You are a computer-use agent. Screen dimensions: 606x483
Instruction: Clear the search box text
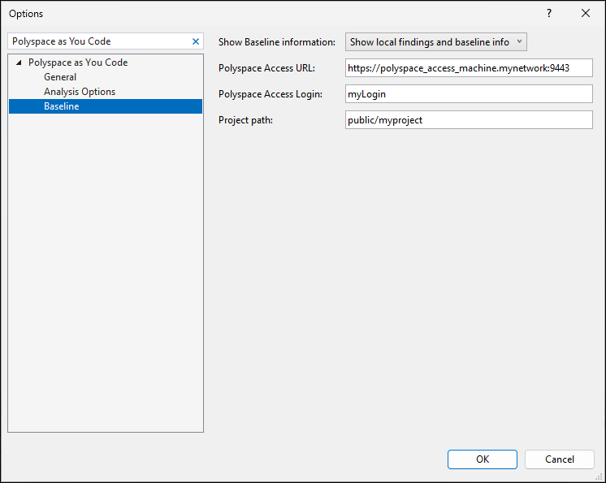tap(195, 41)
